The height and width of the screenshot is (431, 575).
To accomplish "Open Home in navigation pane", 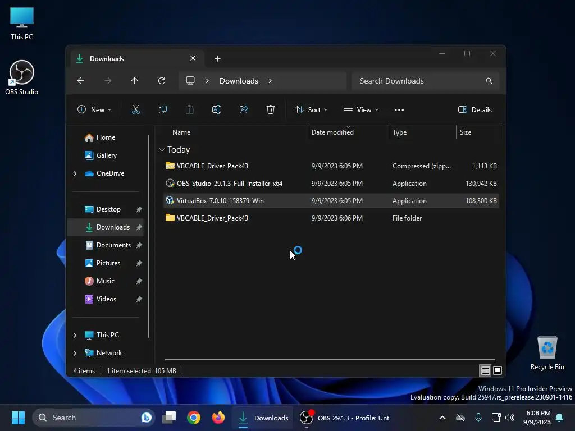I will point(106,137).
